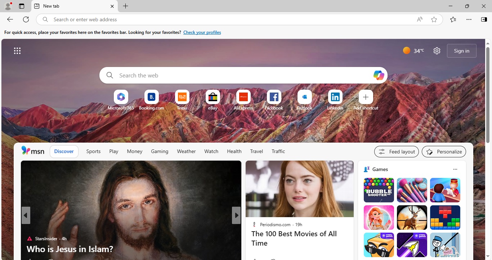Open the Facebook shortcut
492x260 pixels.
pyautogui.click(x=274, y=97)
